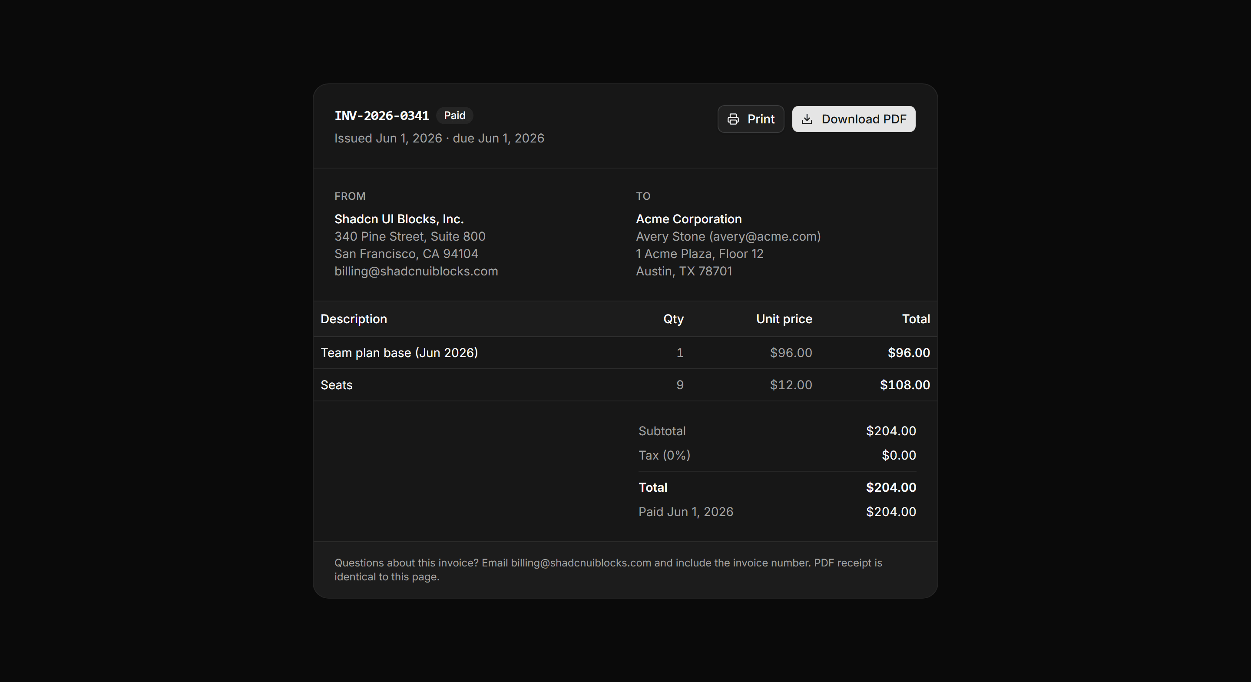Click the Tax (0%) label
This screenshot has height=682, width=1251.
[x=664, y=455]
